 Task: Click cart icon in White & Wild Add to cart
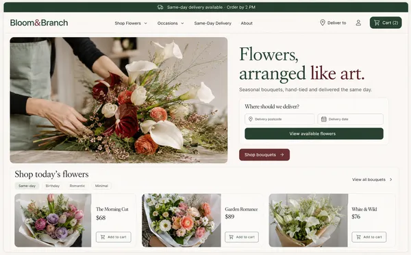click(358, 237)
